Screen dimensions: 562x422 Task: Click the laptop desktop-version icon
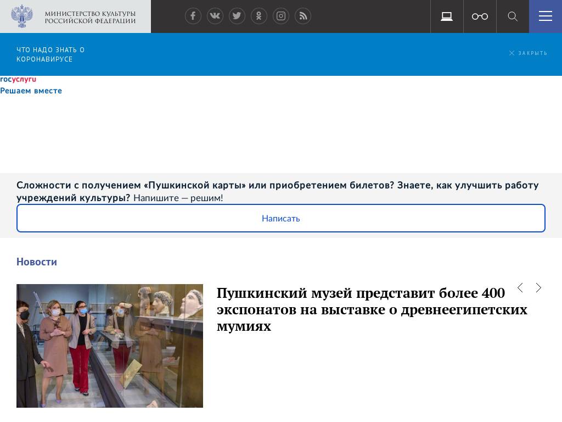pos(447,16)
